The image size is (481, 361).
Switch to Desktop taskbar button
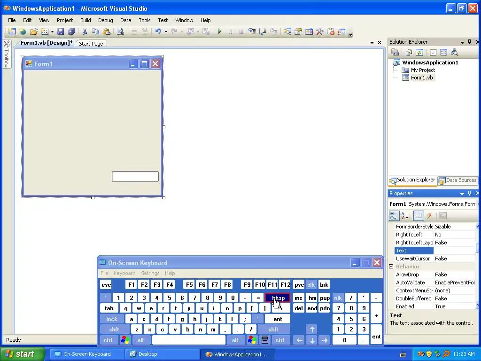click(162, 354)
